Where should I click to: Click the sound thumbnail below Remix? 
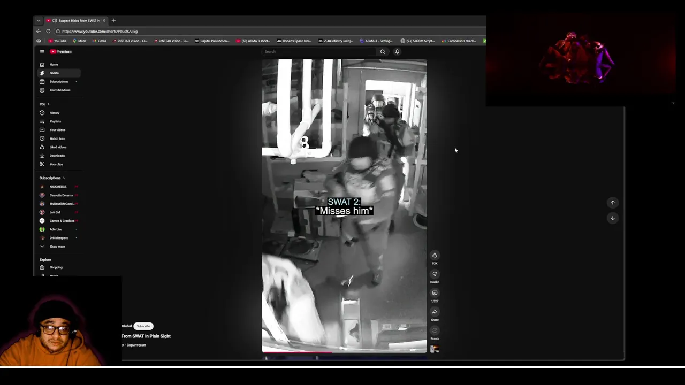tap(435, 349)
